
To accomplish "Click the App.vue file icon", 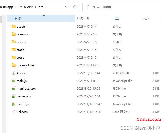I will pyautogui.click(x=13, y=73).
